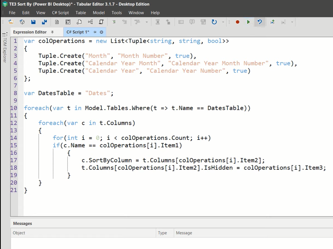Image resolution: width=333 pixels, height=249 pixels.
Task: Click colOperations variable name on line 1
Action: tap(62, 41)
